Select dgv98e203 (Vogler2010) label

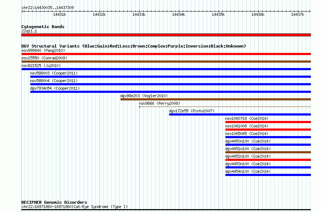point(144,96)
